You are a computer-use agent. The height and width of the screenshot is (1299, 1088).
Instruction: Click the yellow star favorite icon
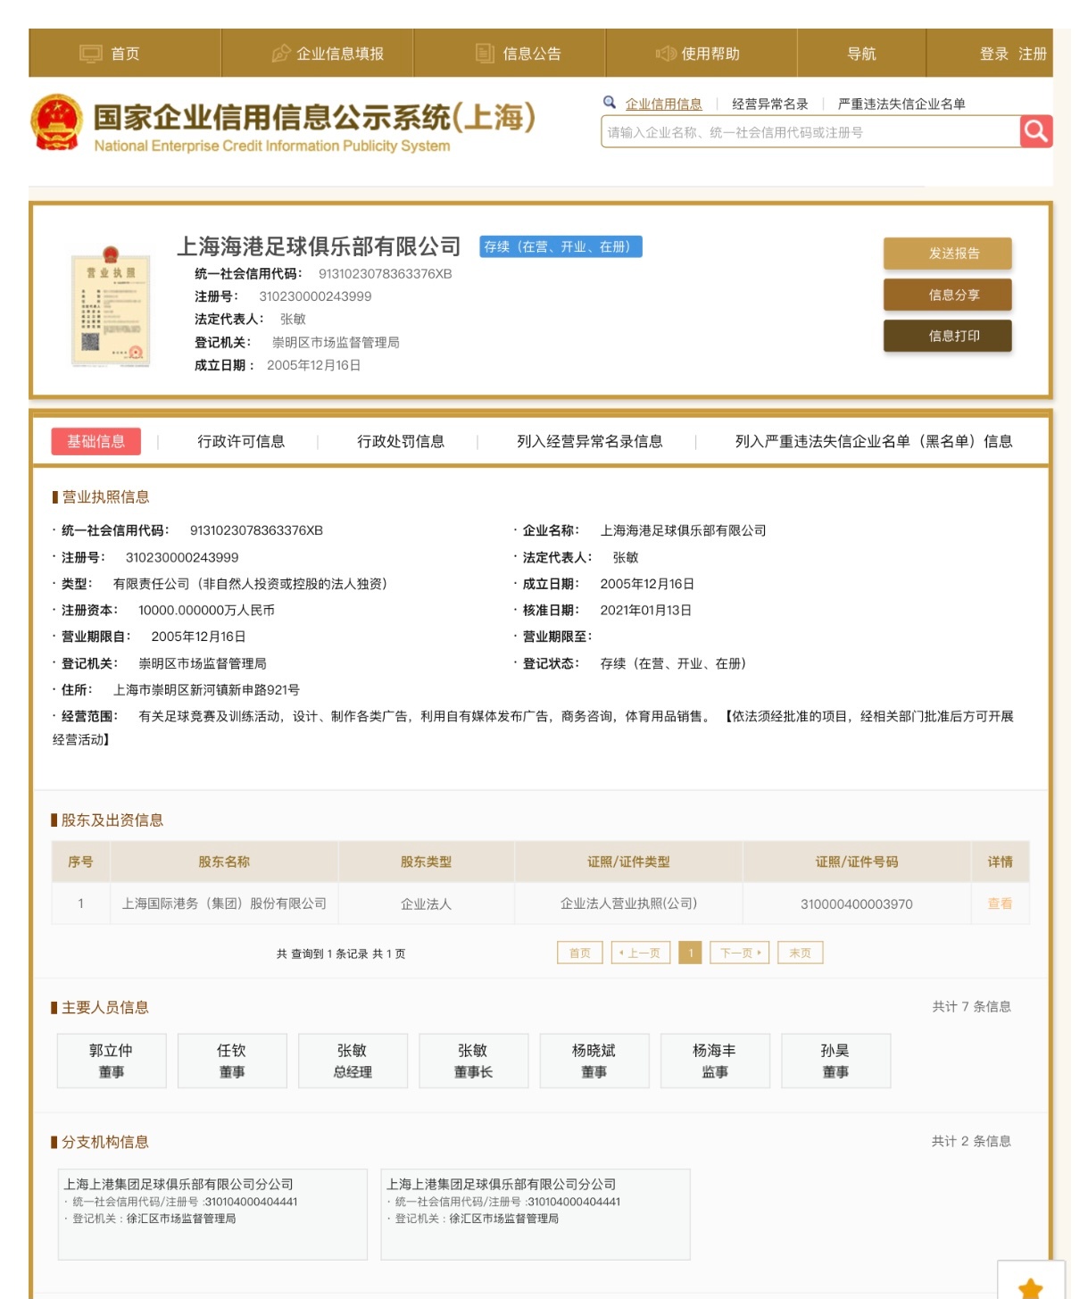pos(1031,1287)
